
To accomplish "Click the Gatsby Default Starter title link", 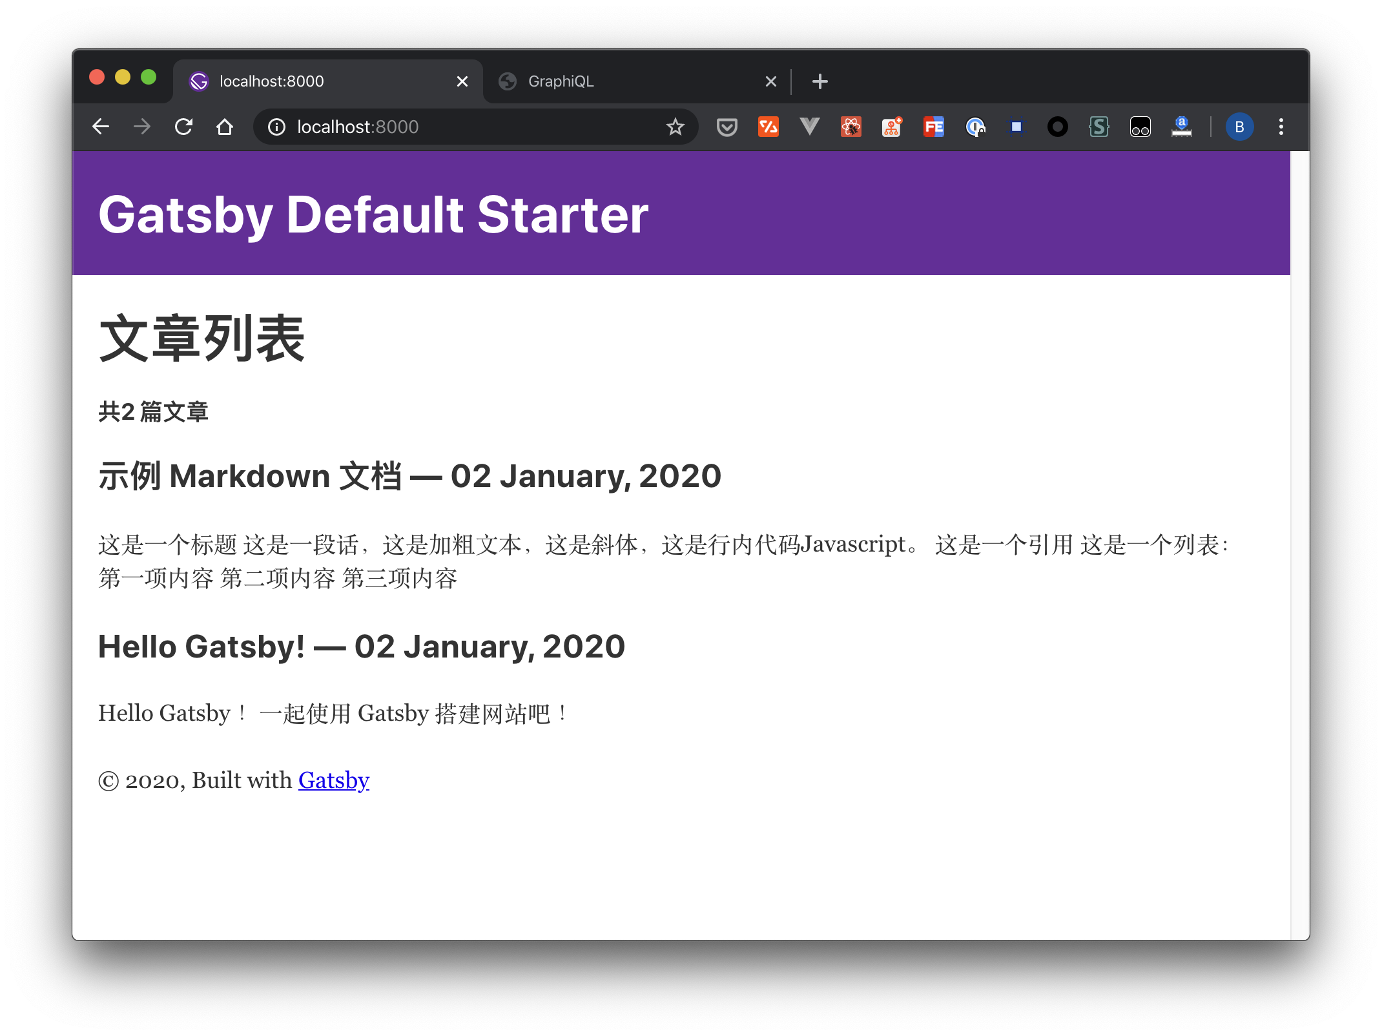I will coord(373,214).
